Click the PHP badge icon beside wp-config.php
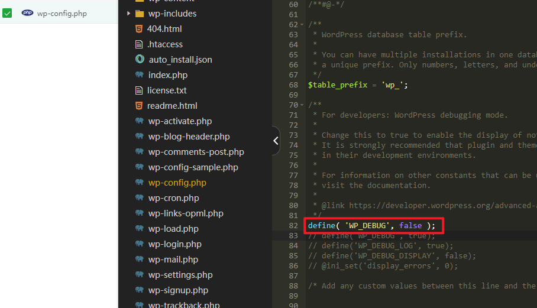The height and width of the screenshot is (308, 537). coord(27,13)
